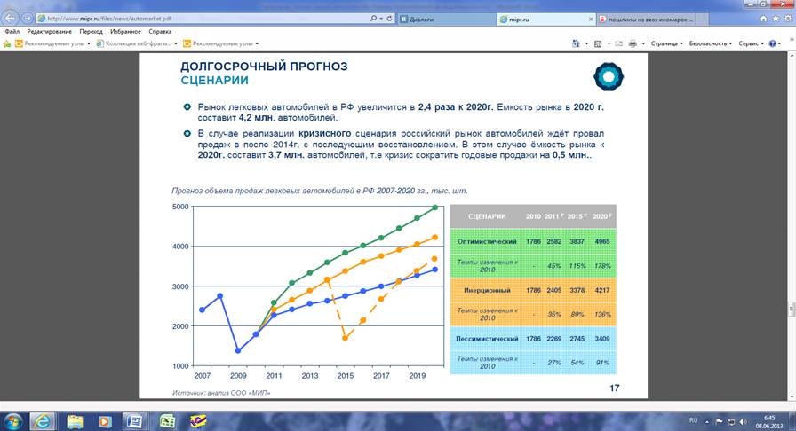796x431 pixels.
Task: Open the Home icon at top right
Action: 763,19
